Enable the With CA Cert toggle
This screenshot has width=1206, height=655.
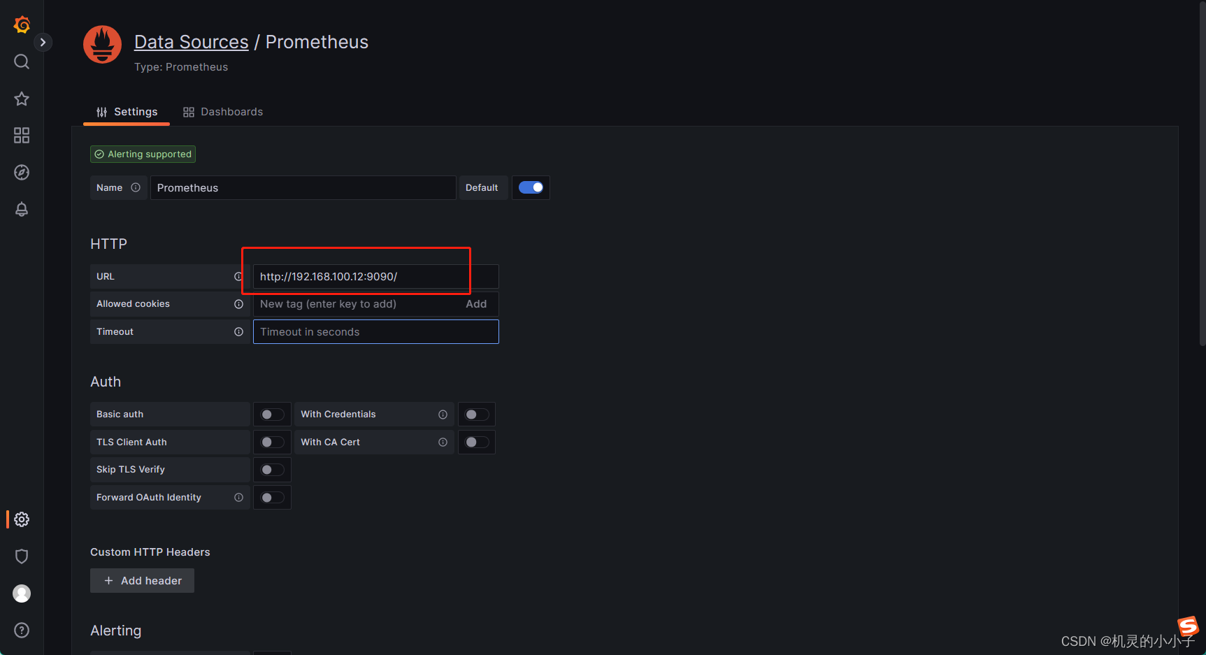click(477, 442)
